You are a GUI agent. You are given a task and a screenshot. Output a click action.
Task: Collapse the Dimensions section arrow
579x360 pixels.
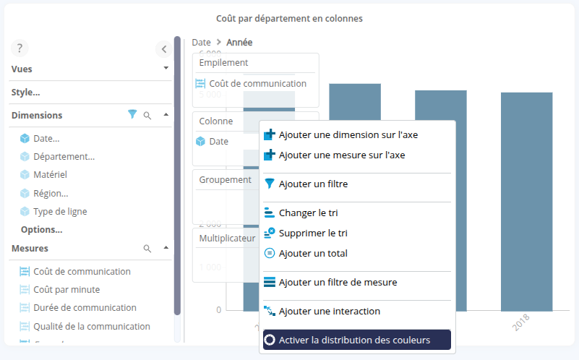tap(166, 114)
